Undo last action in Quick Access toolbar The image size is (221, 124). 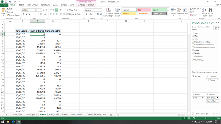pos(10,2)
